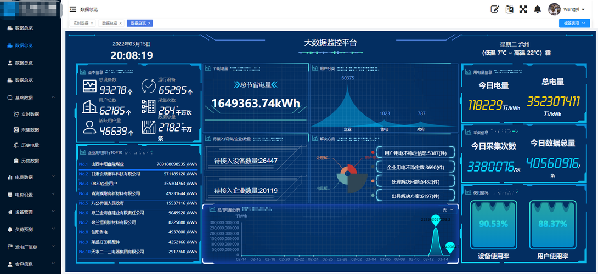Click the chart icon next to 总用电量分析 title
598x274 pixels.
(212, 209)
